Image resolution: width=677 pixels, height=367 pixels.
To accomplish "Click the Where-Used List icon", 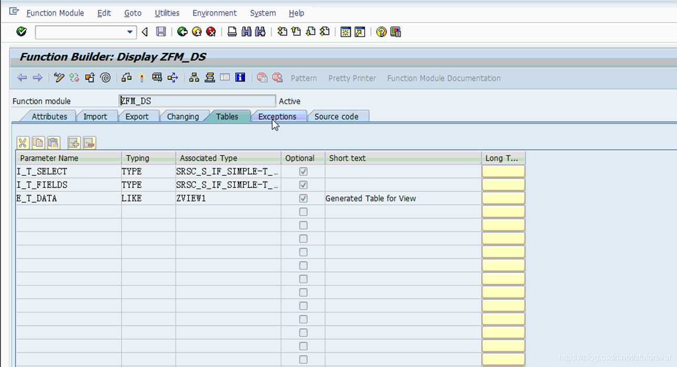I will [x=173, y=78].
